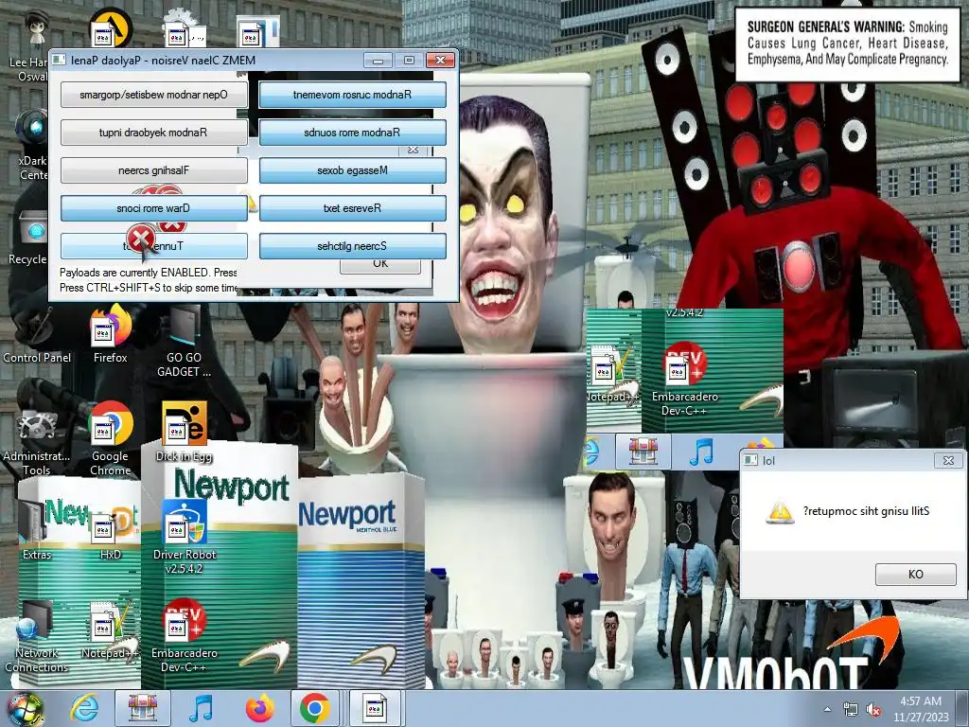The image size is (969, 727).
Task: Launch Google Chrome from the desktop
Action: pyautogui.click(x=110, y=439)
